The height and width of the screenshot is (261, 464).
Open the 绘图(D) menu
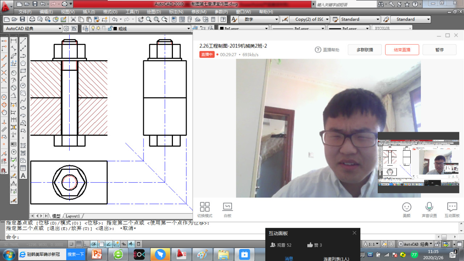click(x=154, y=12)
